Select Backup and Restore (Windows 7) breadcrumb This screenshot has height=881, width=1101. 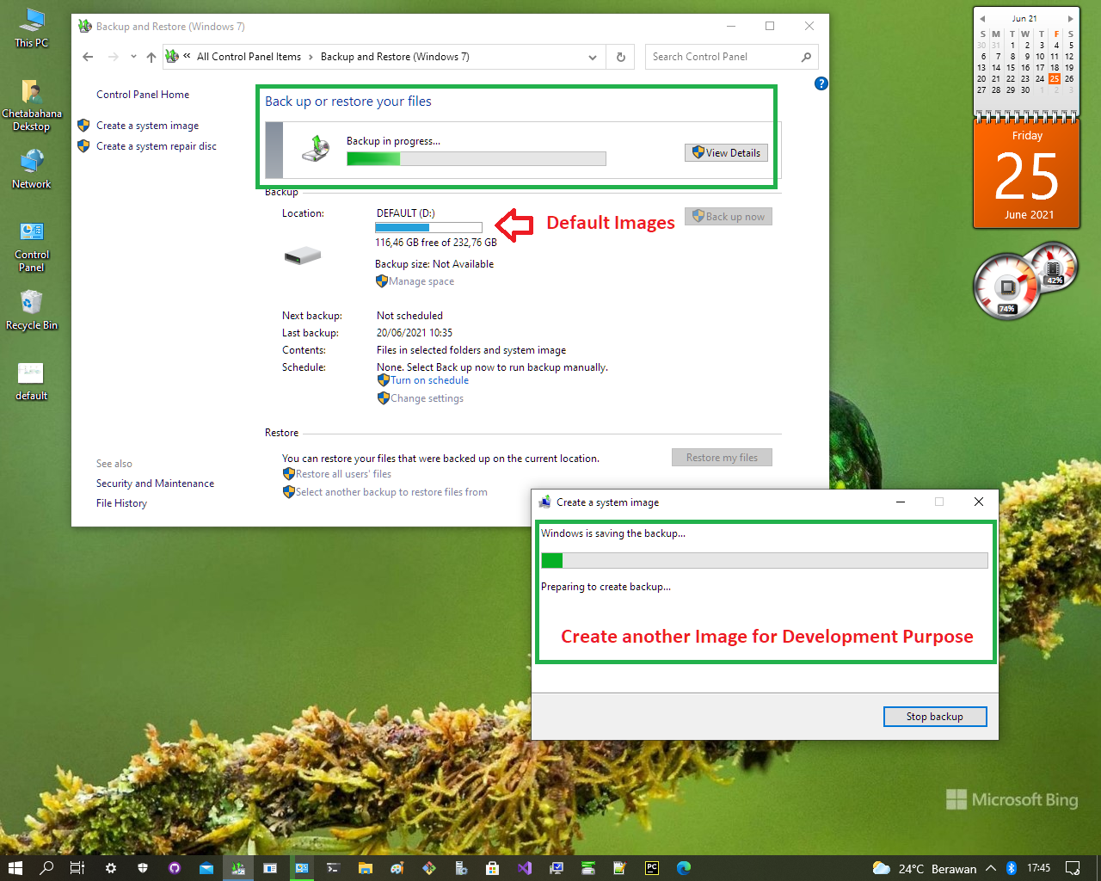(x=395, y=57)
